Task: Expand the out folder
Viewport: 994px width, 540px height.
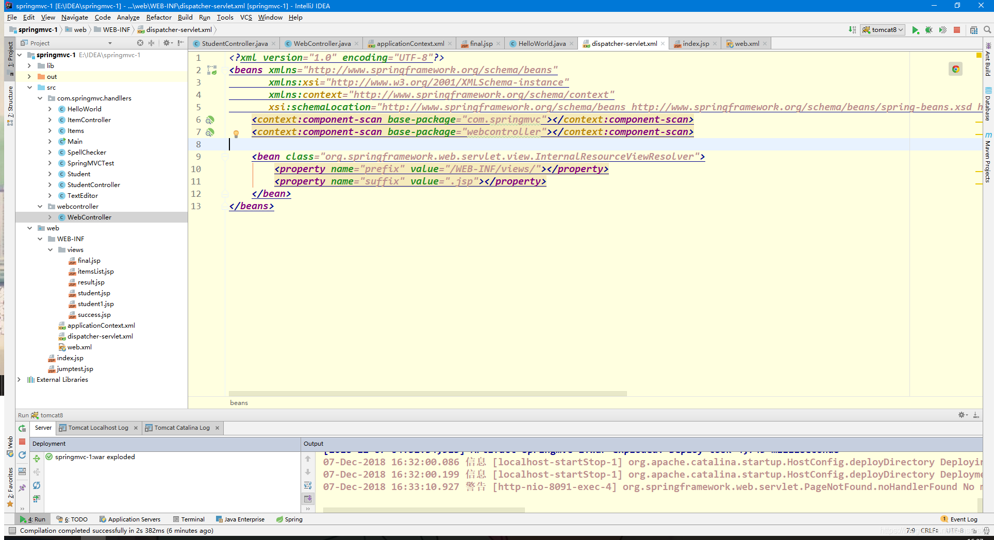Action: coord(29,76)
